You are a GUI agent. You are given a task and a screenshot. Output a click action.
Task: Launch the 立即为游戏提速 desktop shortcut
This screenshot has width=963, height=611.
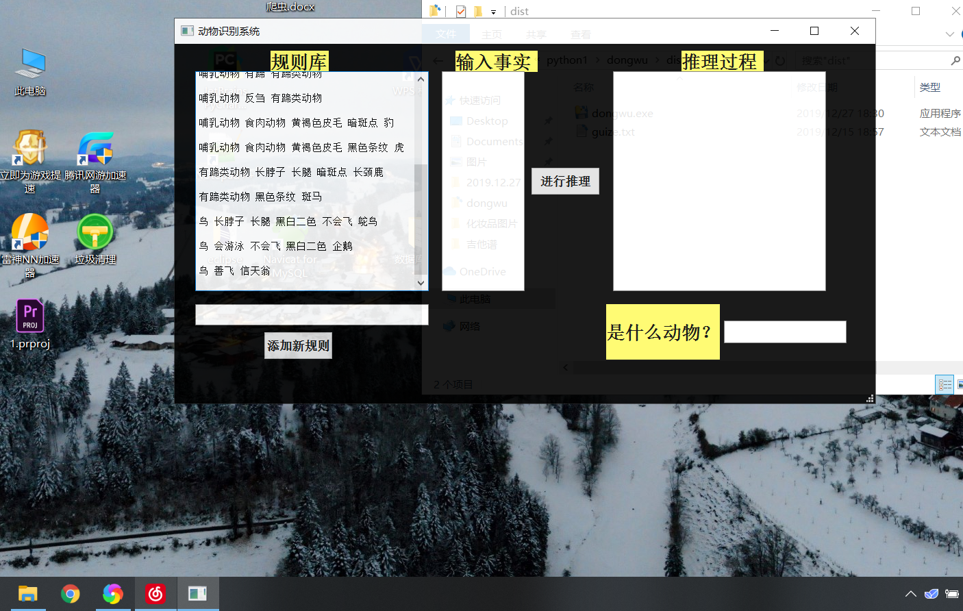coord(30,162)
